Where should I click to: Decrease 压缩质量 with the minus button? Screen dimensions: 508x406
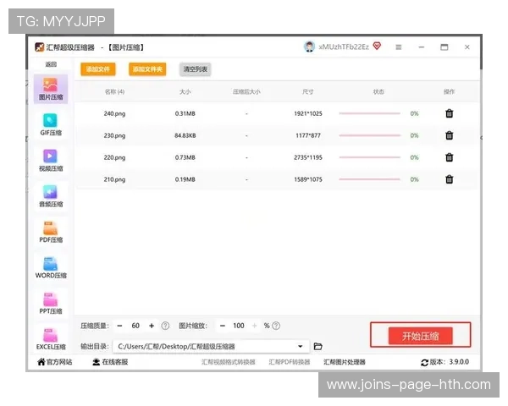(119, 326)
